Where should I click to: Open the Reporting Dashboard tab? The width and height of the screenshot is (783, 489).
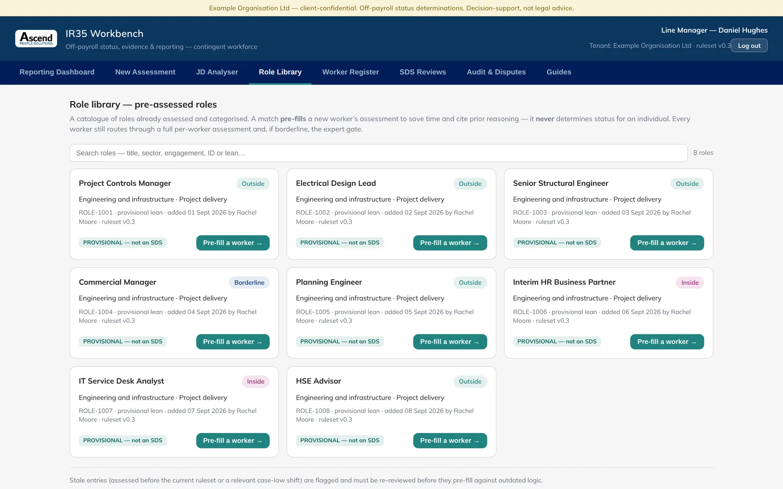(x=57, y=72)
